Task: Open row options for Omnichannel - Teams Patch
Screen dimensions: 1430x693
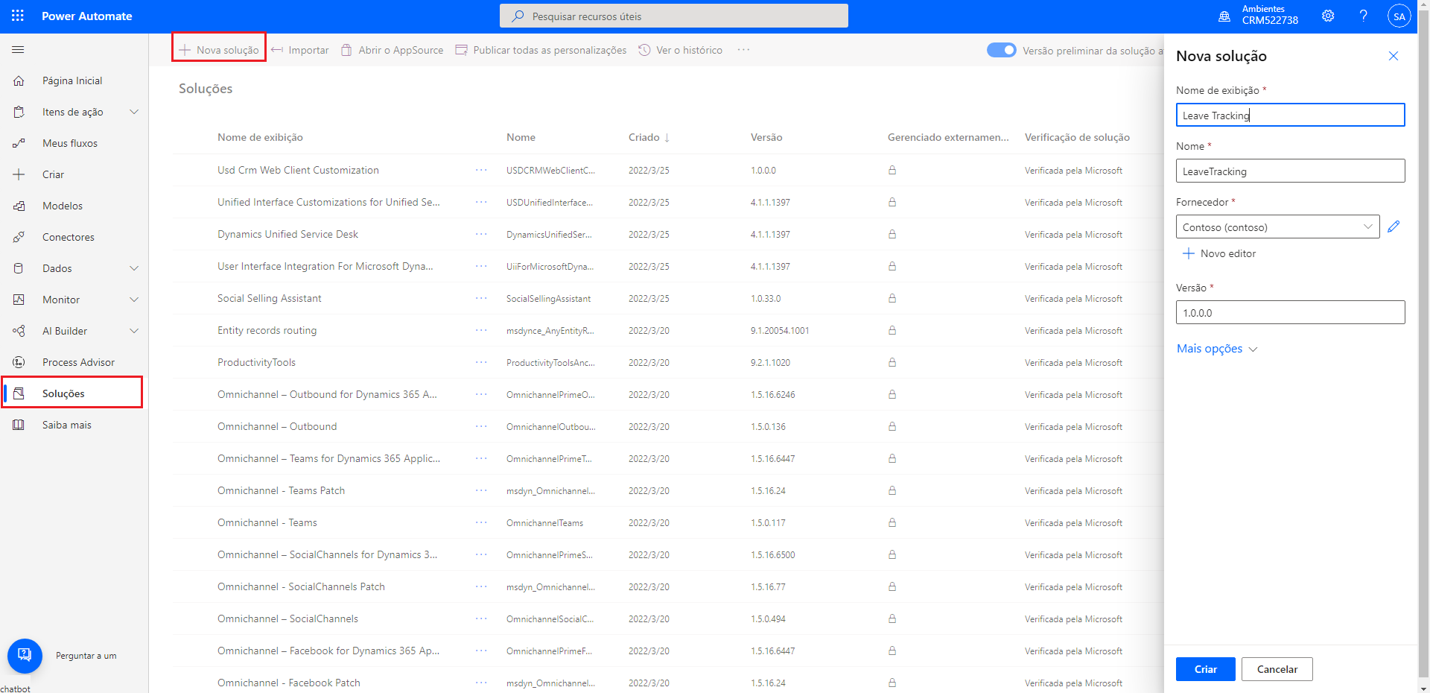Action: click(481, 490)
